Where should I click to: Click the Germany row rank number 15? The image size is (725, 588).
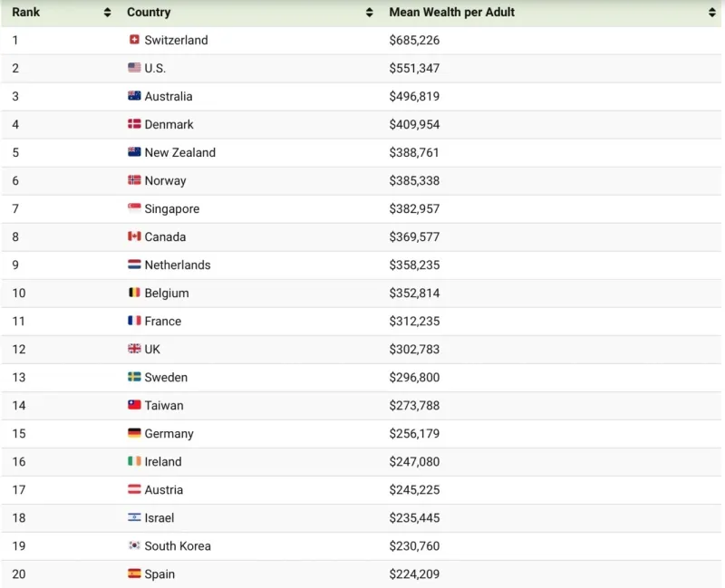pos(19,433)
